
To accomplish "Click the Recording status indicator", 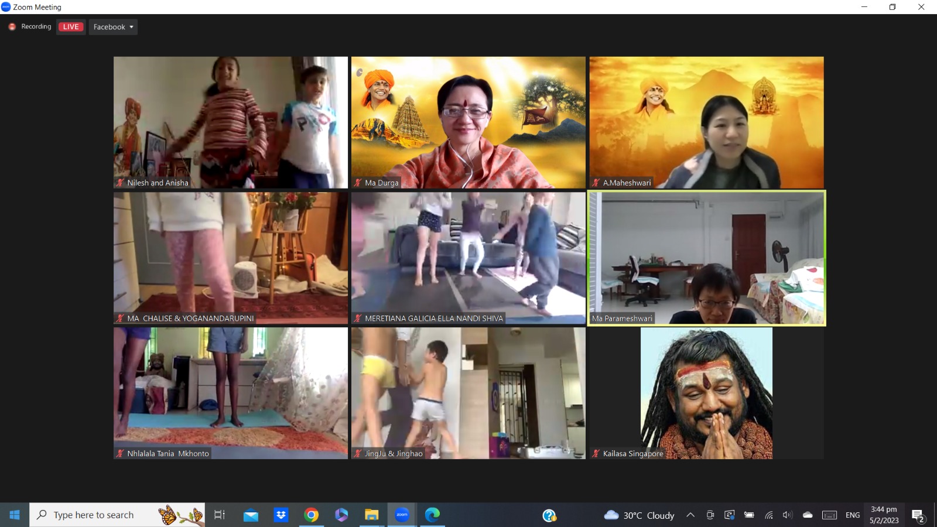I will coord(30,27).
